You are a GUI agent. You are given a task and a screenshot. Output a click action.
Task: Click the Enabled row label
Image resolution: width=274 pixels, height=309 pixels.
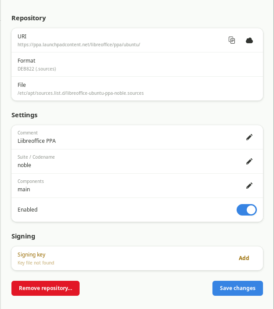click(x=28, y=210)
